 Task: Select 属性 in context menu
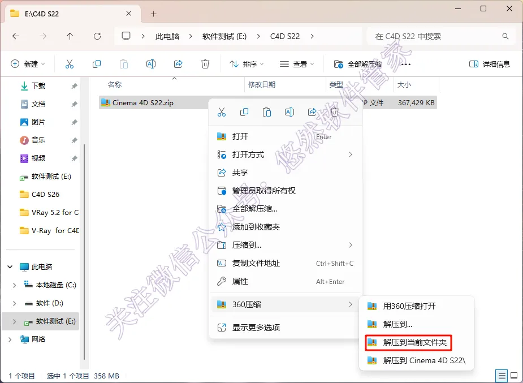[286, 281]
